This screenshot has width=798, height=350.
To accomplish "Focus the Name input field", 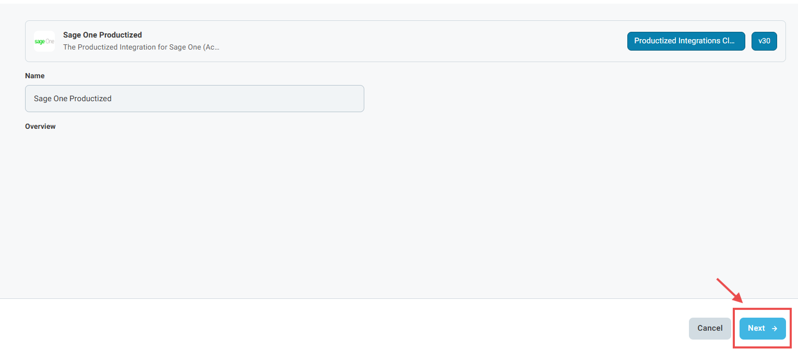I will (x=194, y=99).
